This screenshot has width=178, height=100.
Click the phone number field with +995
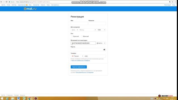coord(95,56)
